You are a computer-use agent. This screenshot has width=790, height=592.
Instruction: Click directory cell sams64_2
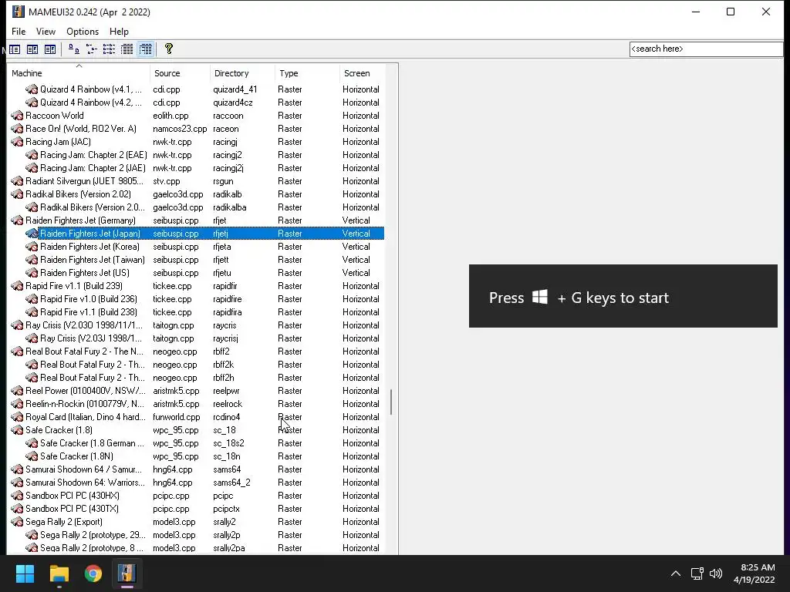point(231,483)
